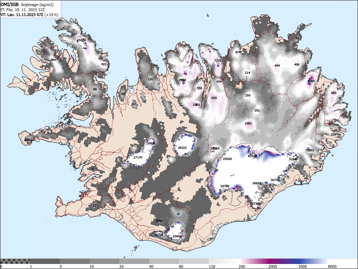The height and width of the screenshot is (269, 358).
Task: Click the 12584 map value
Action: (x=215, y=148)
